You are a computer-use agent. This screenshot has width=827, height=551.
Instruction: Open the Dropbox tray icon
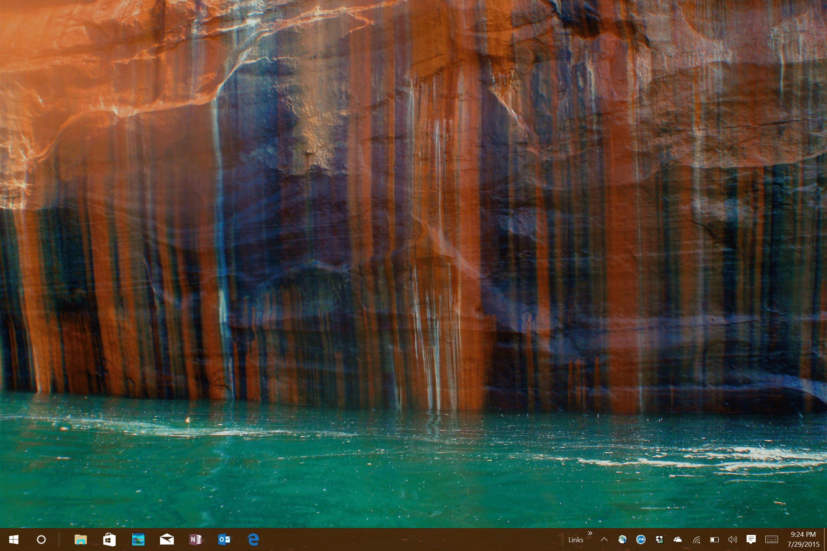pos(659,540)
